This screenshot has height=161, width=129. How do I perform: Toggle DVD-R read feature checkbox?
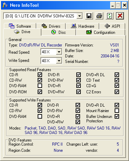tap(78, 75)
